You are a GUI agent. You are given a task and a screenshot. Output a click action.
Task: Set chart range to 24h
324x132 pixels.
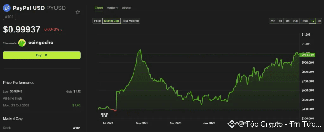[272, 21]
